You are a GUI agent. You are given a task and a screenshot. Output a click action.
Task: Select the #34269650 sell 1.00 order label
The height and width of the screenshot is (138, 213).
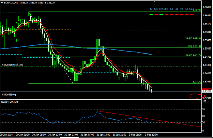click(x=12, y=65)
